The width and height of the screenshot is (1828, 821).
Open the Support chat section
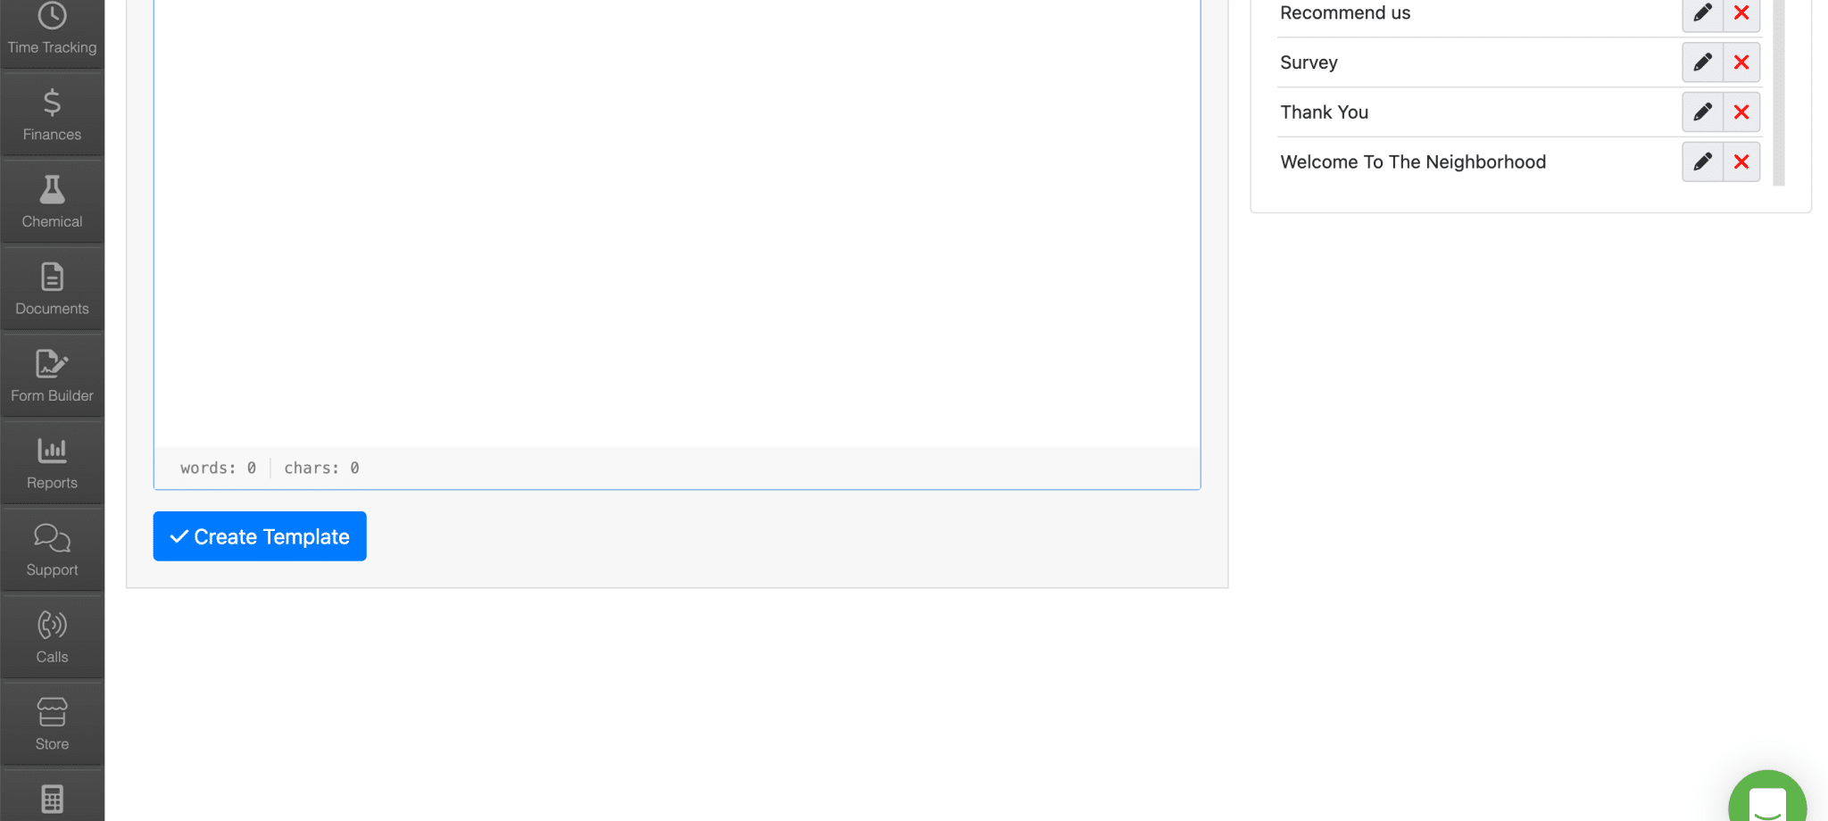(x=51, y=548)
